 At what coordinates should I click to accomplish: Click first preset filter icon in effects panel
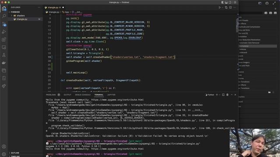266,13
